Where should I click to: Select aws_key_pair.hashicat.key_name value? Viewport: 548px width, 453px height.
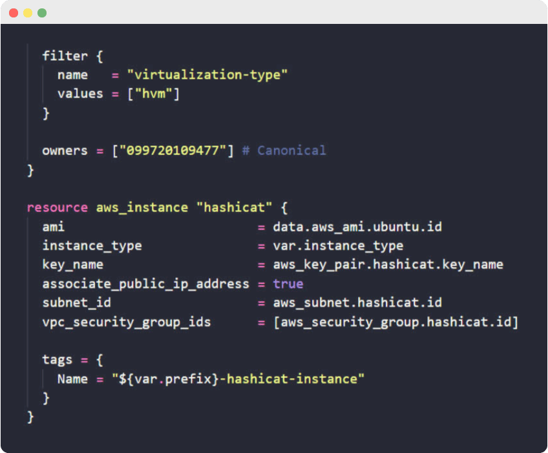pyautogui.click(x=388, y=265)
